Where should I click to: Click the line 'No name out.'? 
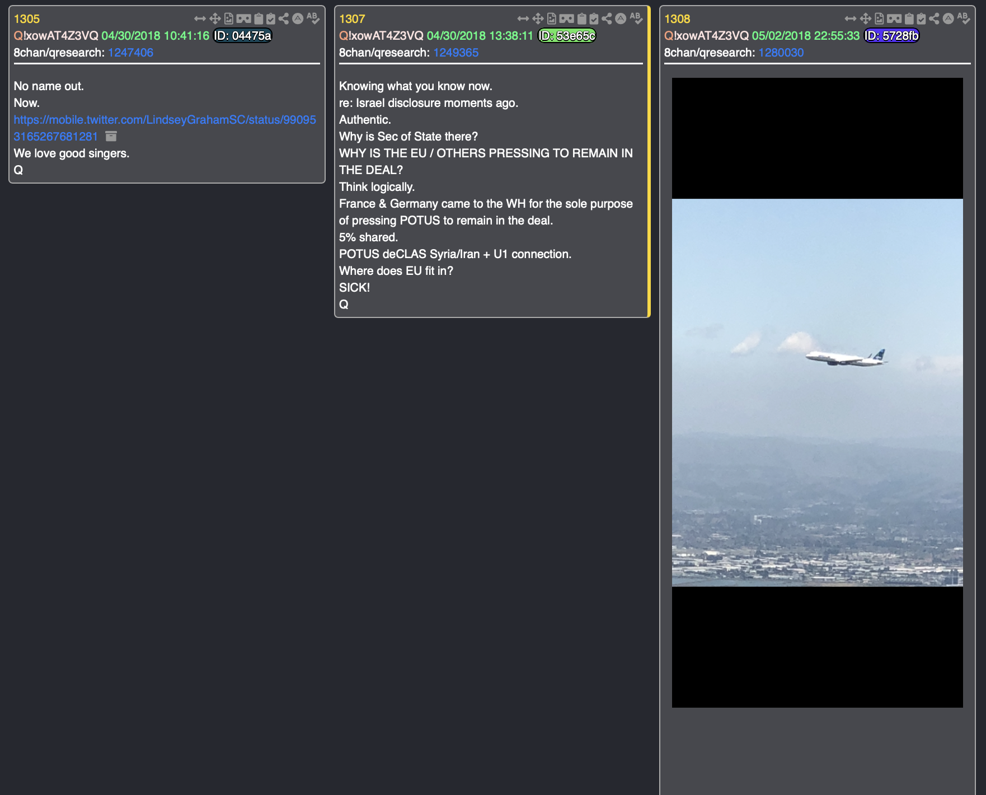(49, 86)
